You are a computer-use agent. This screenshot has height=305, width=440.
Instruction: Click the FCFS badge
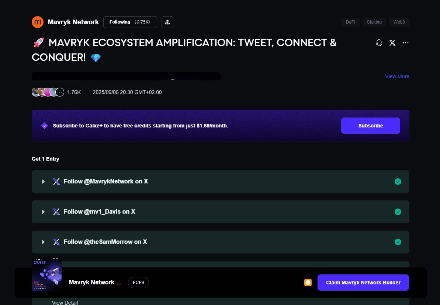coord(138,282)
